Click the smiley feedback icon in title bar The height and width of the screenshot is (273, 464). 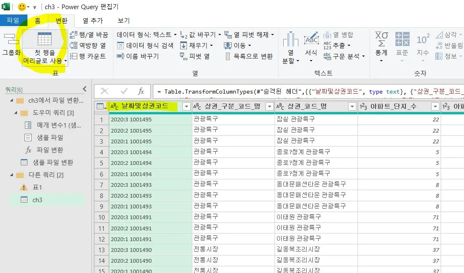click(22, 7)
